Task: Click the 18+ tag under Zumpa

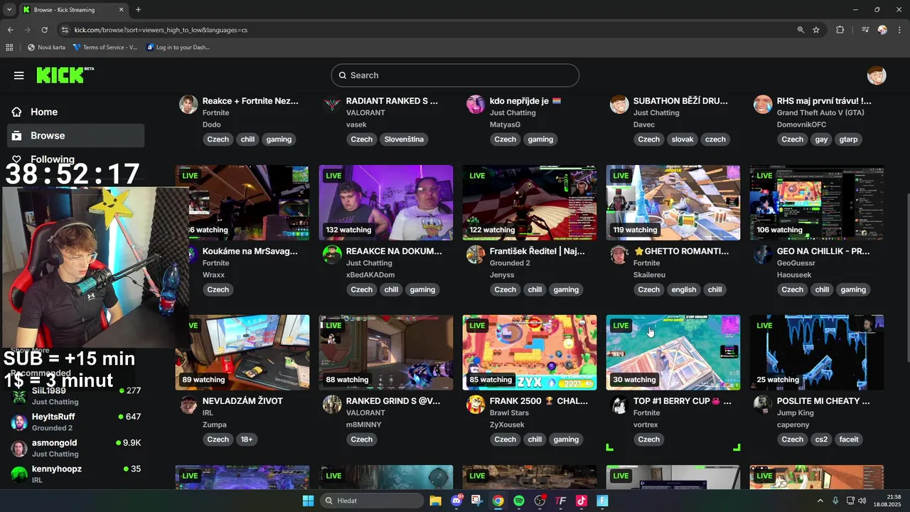Action: [x=247, y=439]
